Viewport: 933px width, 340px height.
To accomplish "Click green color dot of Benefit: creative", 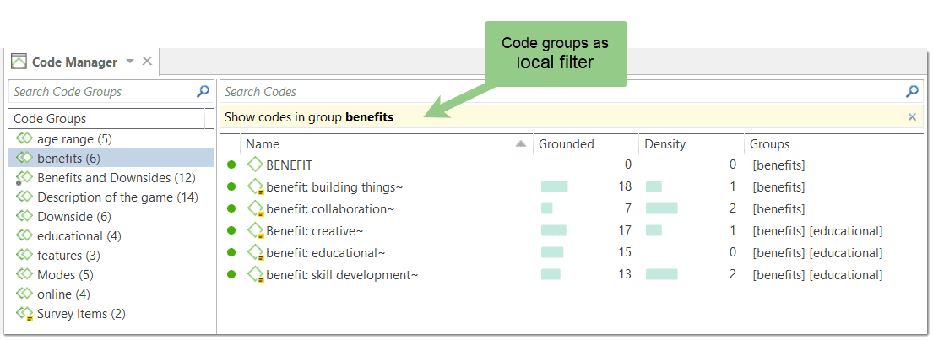I will 231,230.
